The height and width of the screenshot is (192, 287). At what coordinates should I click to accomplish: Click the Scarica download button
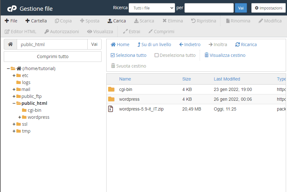click(x=144, y=21)
